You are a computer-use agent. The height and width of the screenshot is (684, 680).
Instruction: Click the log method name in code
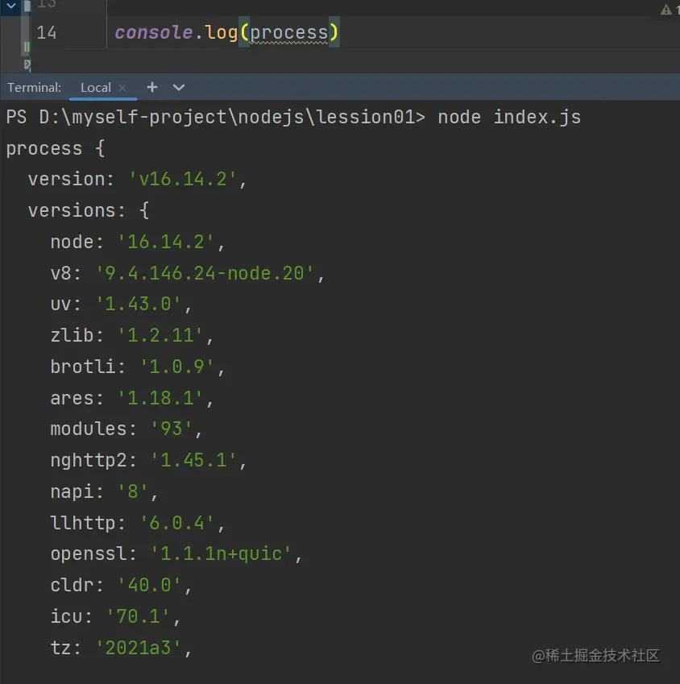[222, 33]
